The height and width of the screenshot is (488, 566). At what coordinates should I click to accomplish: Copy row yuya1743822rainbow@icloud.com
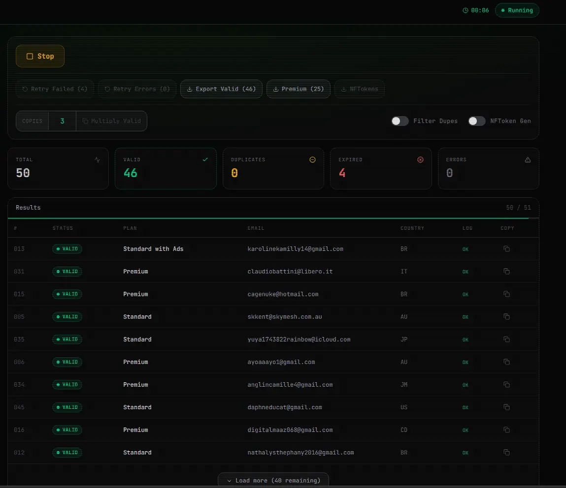pos(506,339)
